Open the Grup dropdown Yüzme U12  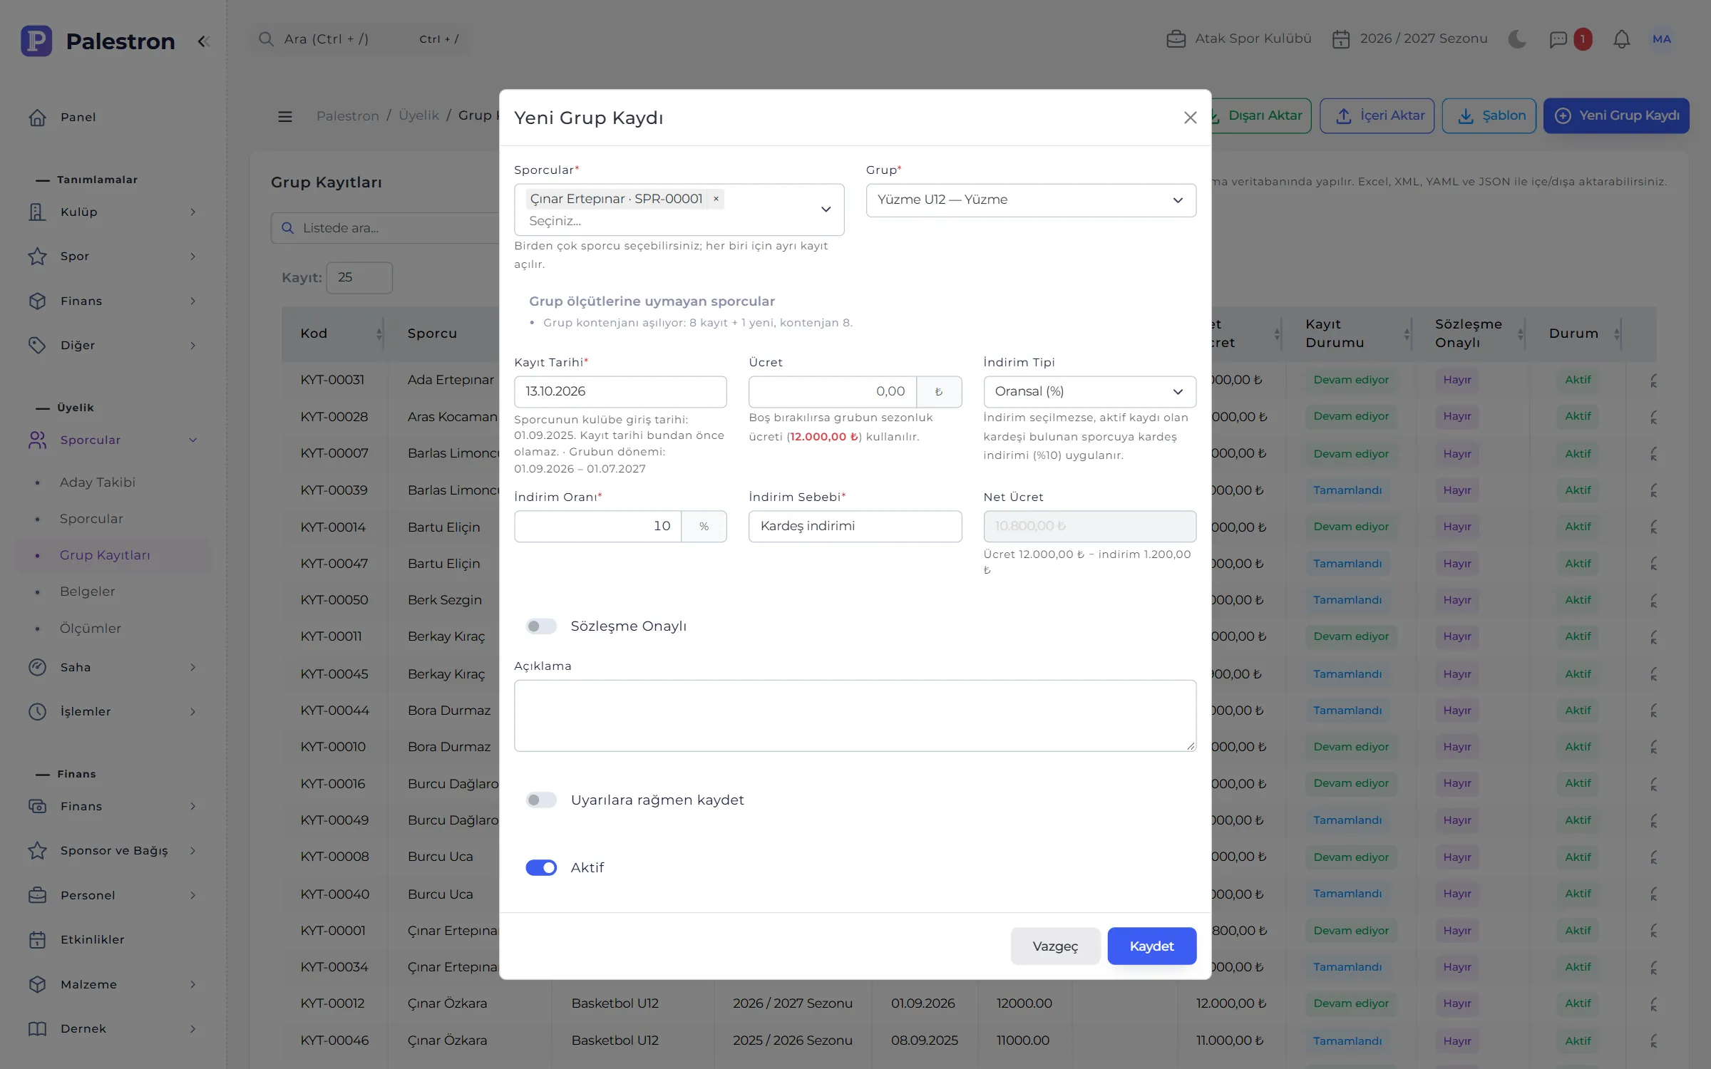point(1031,200)
